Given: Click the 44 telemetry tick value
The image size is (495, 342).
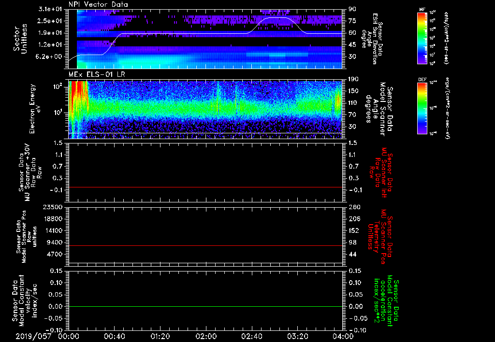Looking at the screenshot, I should tap(352, 254).
